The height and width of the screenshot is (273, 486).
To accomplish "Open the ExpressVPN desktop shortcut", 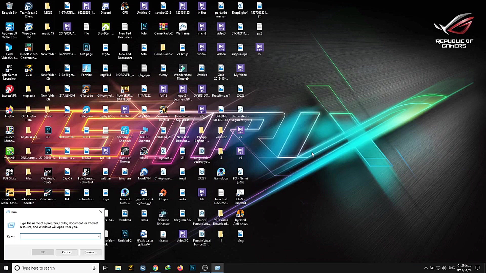I will tap(9, 89).
